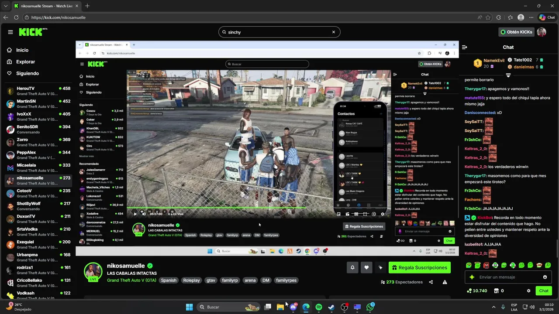
Task: Open Exequiel channel in the sidebar
Action: (x=38, y=244)
